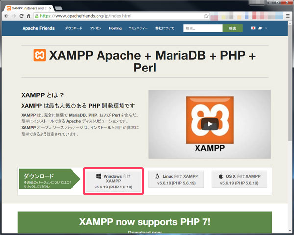Click the green 検索 search button
Screen dimensions: 294x235
[x=232, y=28]
